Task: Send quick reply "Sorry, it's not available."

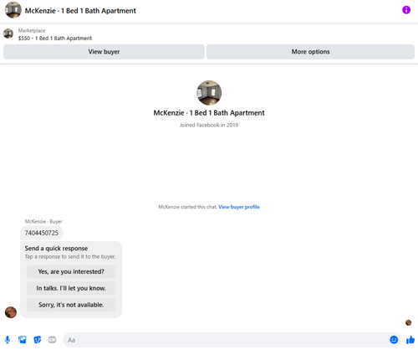Action: tap(71, 305)
